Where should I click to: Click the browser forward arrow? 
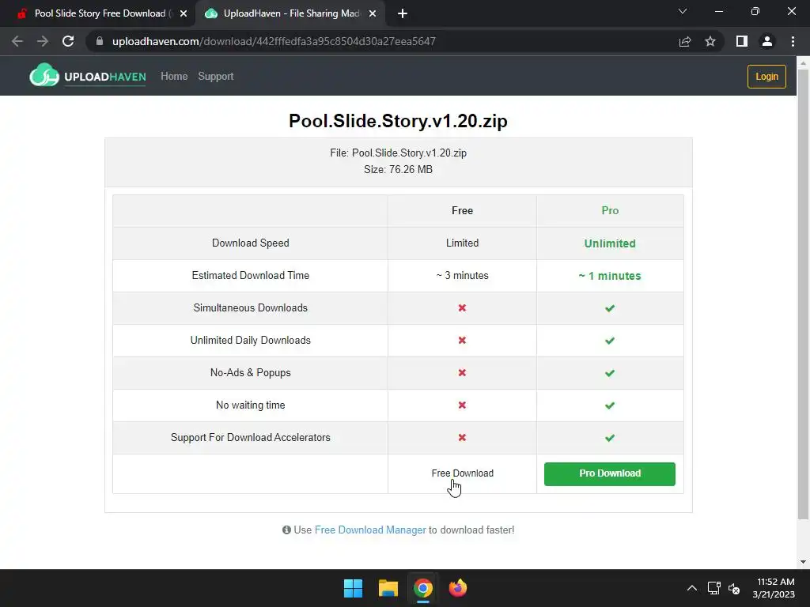tap(43, 41)
